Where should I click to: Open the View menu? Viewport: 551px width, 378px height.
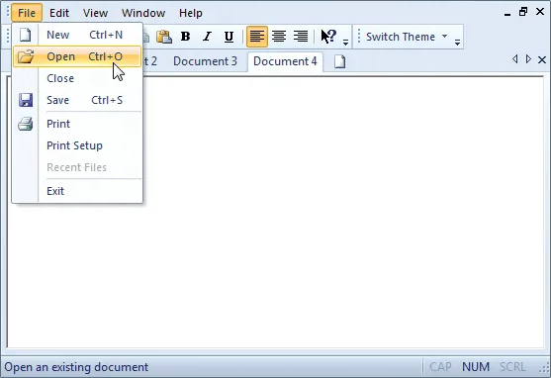(95, 13)
